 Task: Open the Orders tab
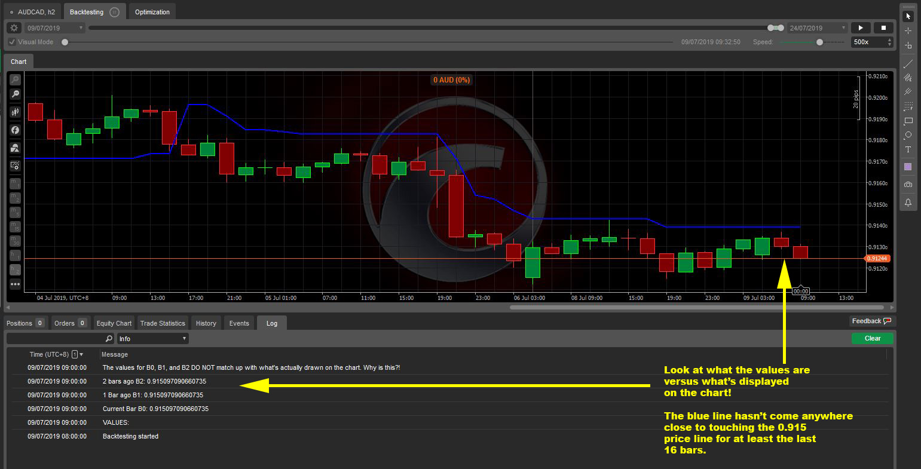tap(71, 323)
